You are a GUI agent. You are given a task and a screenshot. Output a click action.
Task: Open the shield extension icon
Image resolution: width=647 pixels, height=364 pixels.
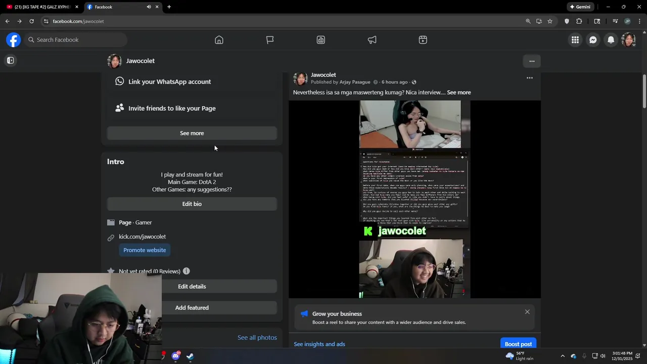[567, 21]
